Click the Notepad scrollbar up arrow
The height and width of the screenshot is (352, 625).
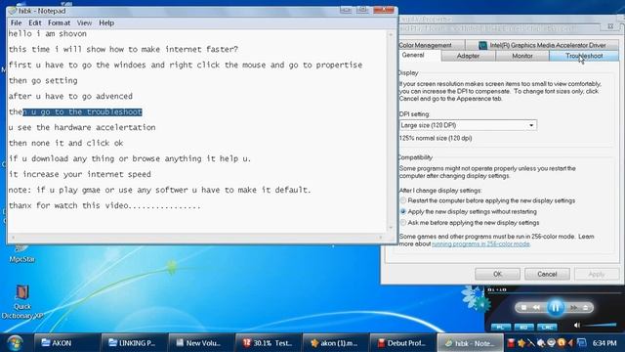coord(391,35)
